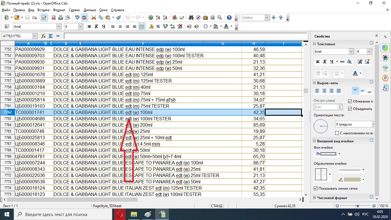
Task: Open Name Box A7762:I7762 dropdown
Action: tap(35, 36)
